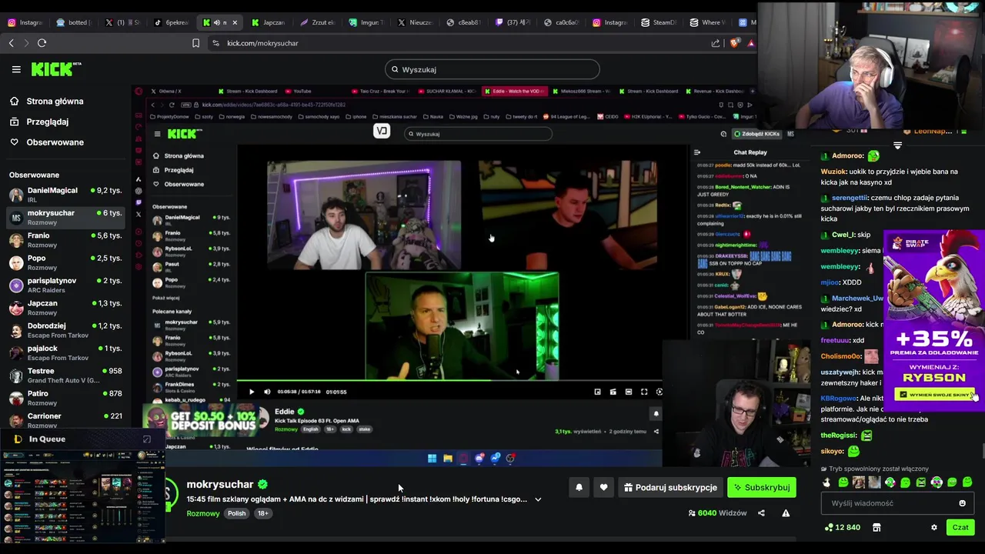This screenshot has height=554, width=985.
Task: Click the Wyszukaj search field
Action: [x=492, y=69]
